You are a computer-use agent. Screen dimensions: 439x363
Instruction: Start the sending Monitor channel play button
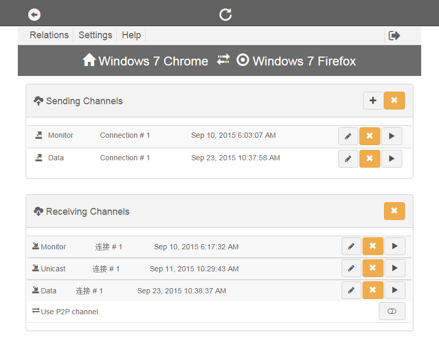point(391,136)
